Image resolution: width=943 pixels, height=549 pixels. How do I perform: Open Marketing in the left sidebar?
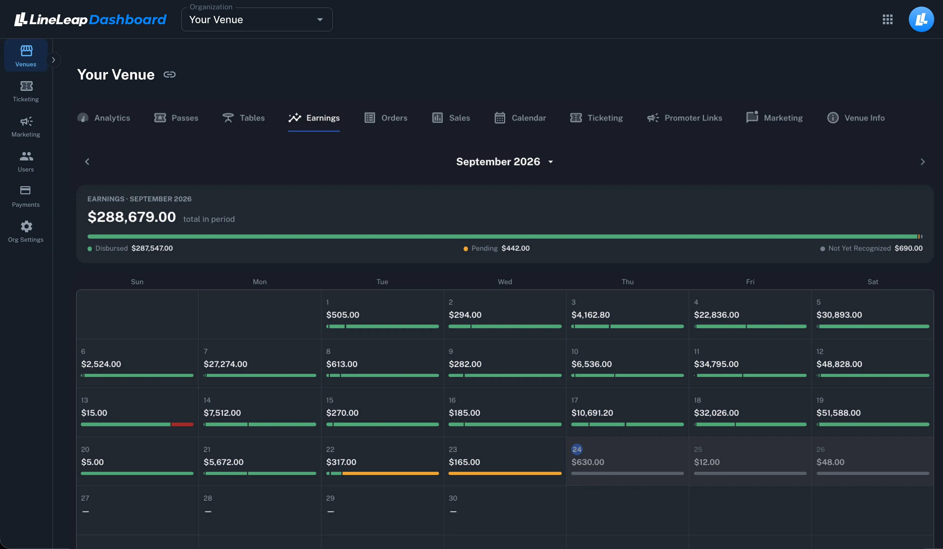tap(26, 126)
